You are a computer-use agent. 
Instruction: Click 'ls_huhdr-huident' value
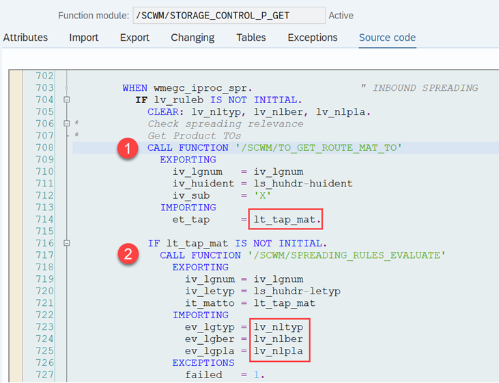303,184
